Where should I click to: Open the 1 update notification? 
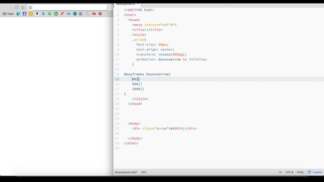(x=315, y=172)
